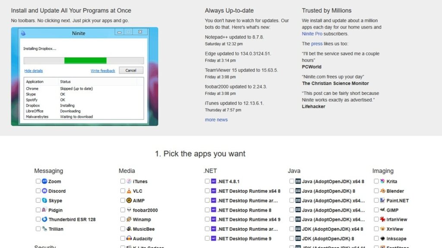Click Write feedback in the Ninite screenshot

pos(103,71)
